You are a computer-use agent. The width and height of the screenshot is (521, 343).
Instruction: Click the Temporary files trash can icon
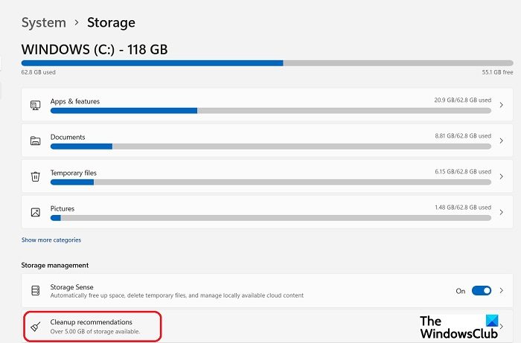coord(36,176)
